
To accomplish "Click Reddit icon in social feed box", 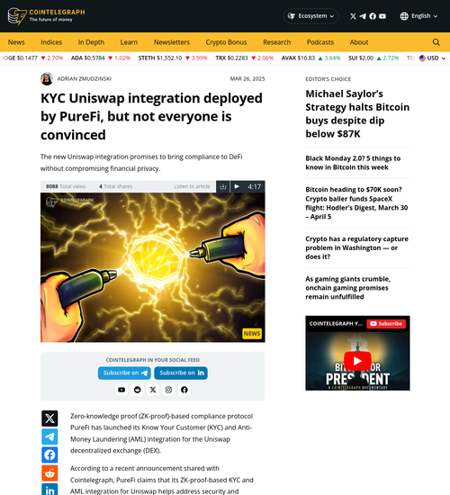I will pyautogui.click(x=138, y=390).
